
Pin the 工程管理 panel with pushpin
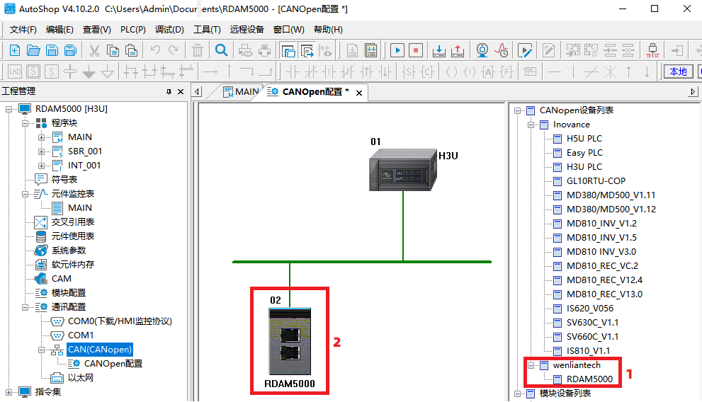169,92
